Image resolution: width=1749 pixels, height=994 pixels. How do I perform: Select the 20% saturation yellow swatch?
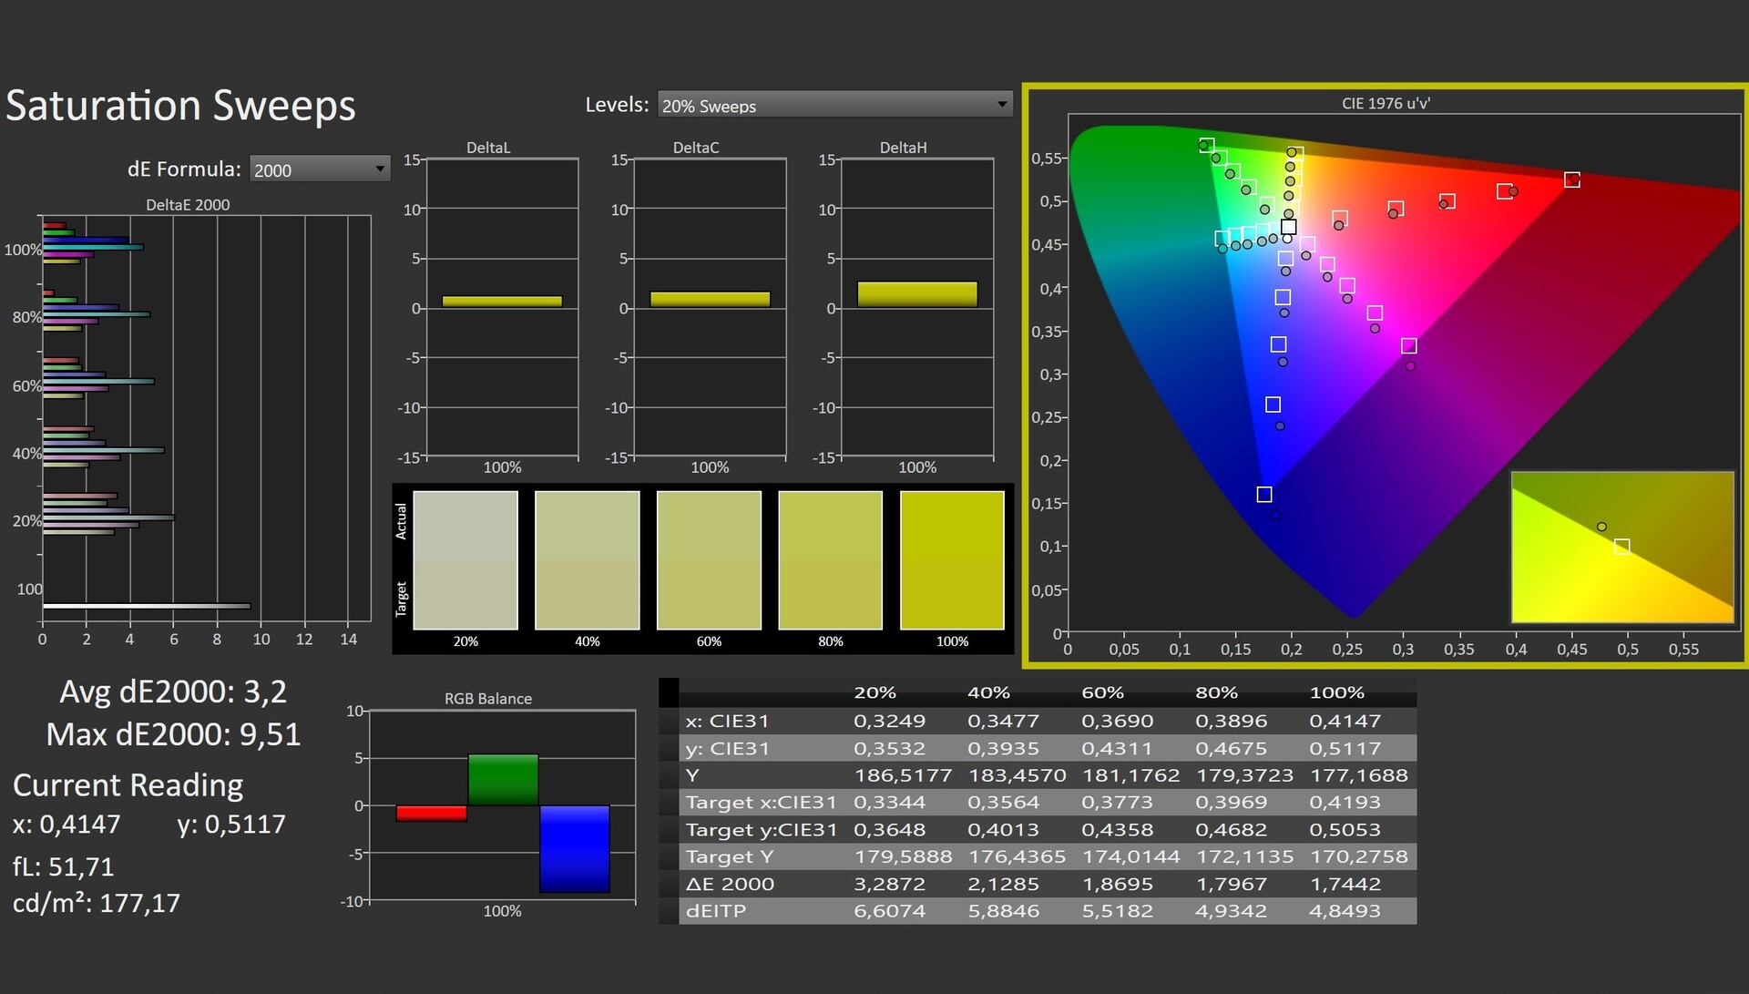(x=465, y=559)
